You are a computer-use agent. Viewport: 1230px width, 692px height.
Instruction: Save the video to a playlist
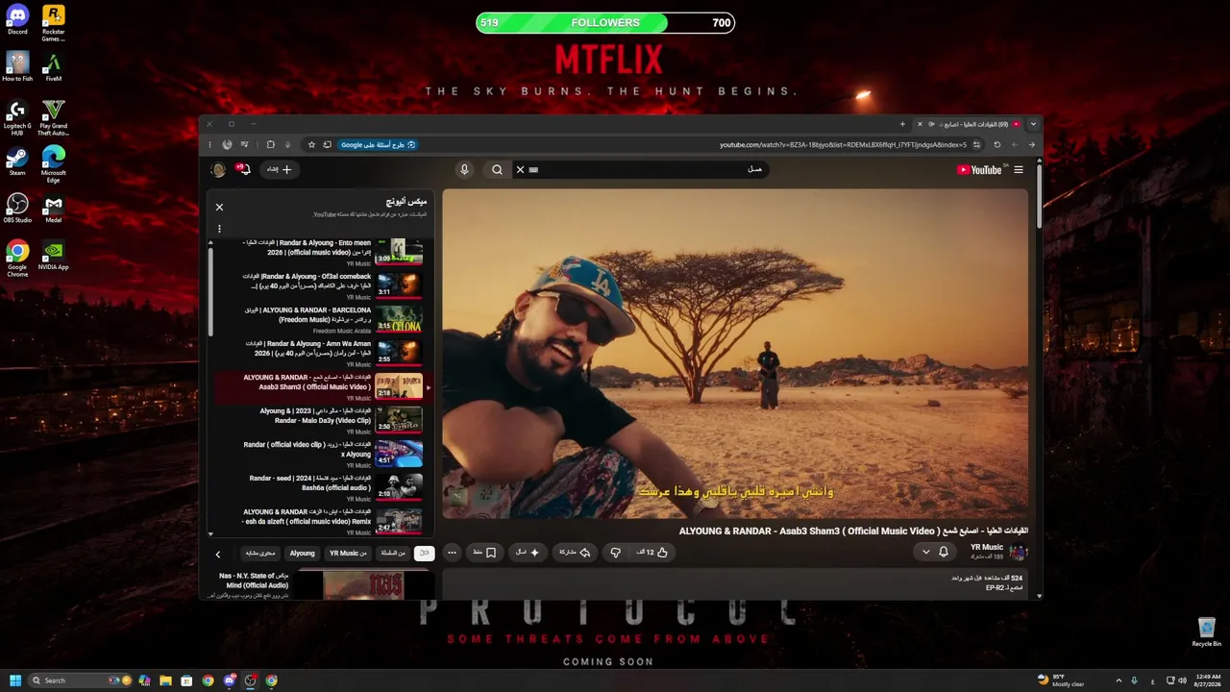[484, 553]
